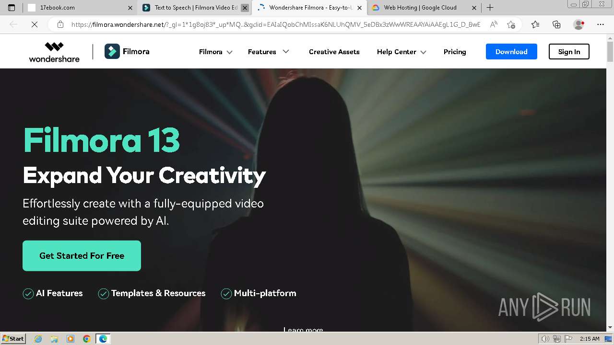
Task: Close the Wondershare Filmora tab
Action: click(x=359, y=8)
